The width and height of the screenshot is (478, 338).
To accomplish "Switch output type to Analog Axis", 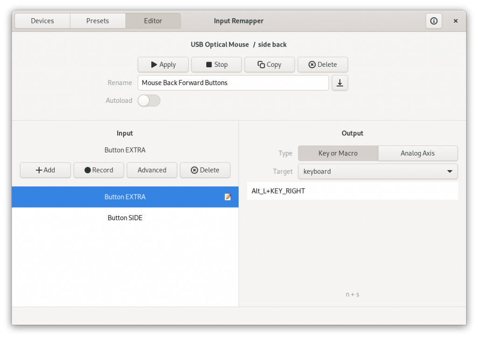I will (x=418, y=153).
